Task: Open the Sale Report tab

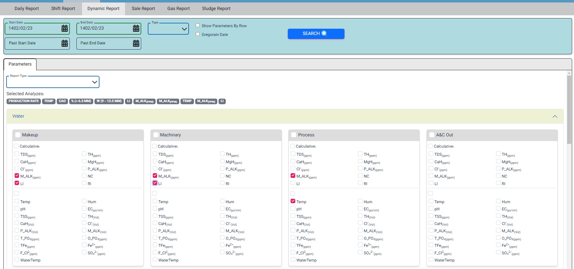Action: [x=143, y=9]
